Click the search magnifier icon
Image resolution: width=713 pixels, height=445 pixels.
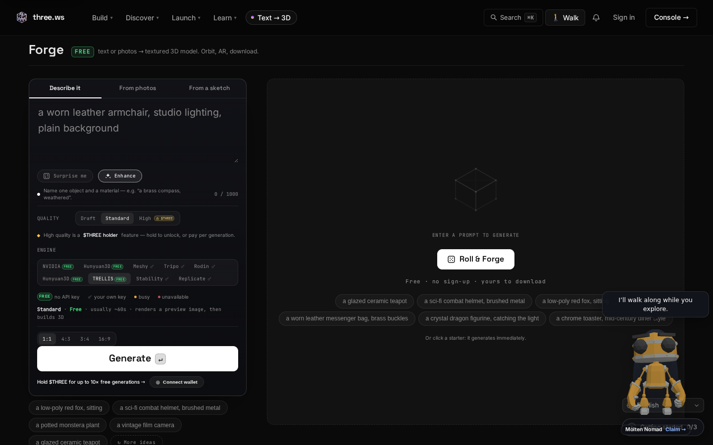[x=494, y=18]
